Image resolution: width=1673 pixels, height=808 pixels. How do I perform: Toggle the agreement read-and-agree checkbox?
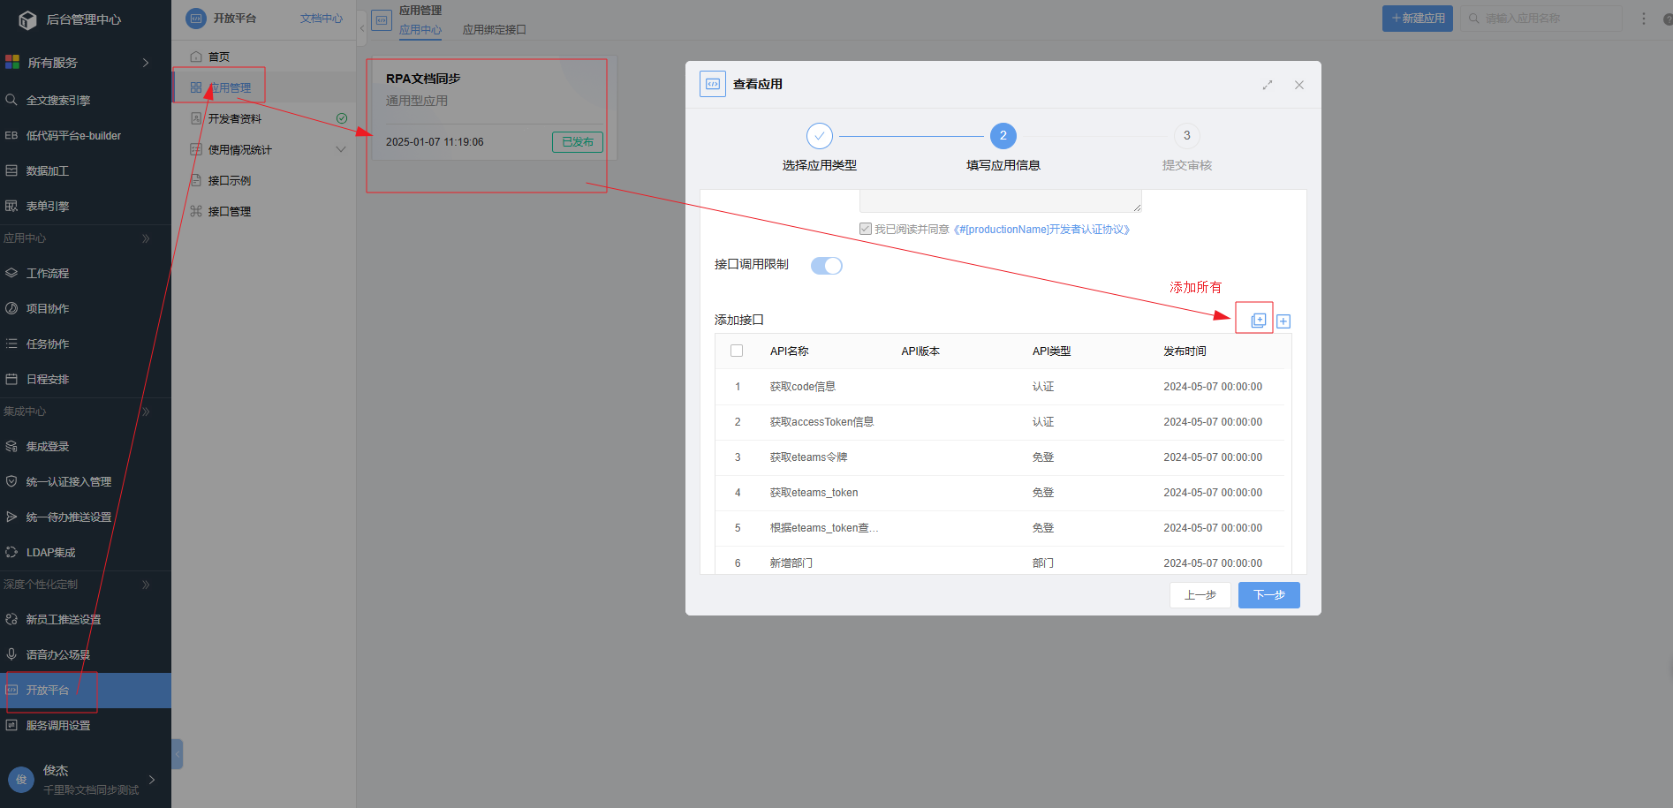tap(866, 229)
